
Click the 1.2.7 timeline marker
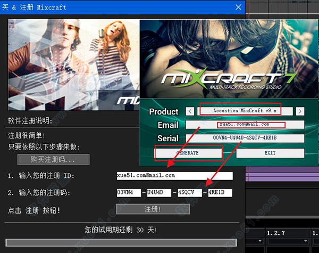(x=276, y=233)
